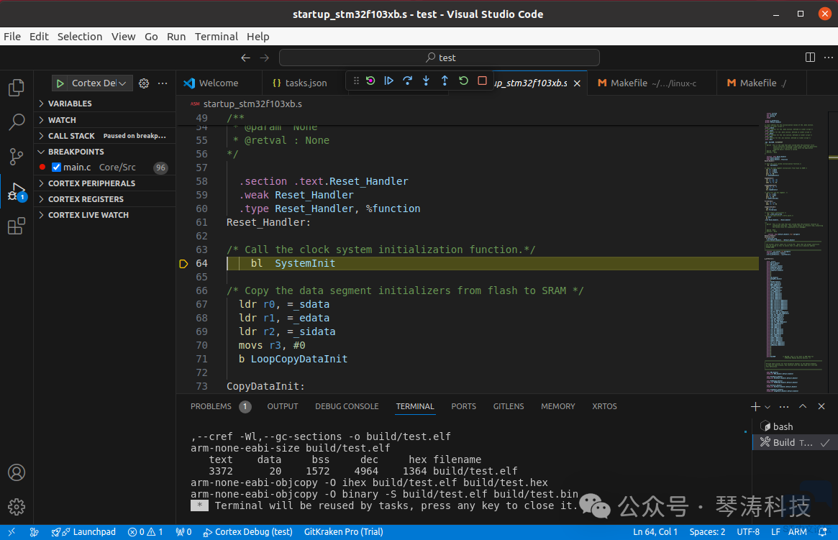Click GitKraken Pro (Trial) status item
Screen dimensions: 838x540
[x=344, y=532]
